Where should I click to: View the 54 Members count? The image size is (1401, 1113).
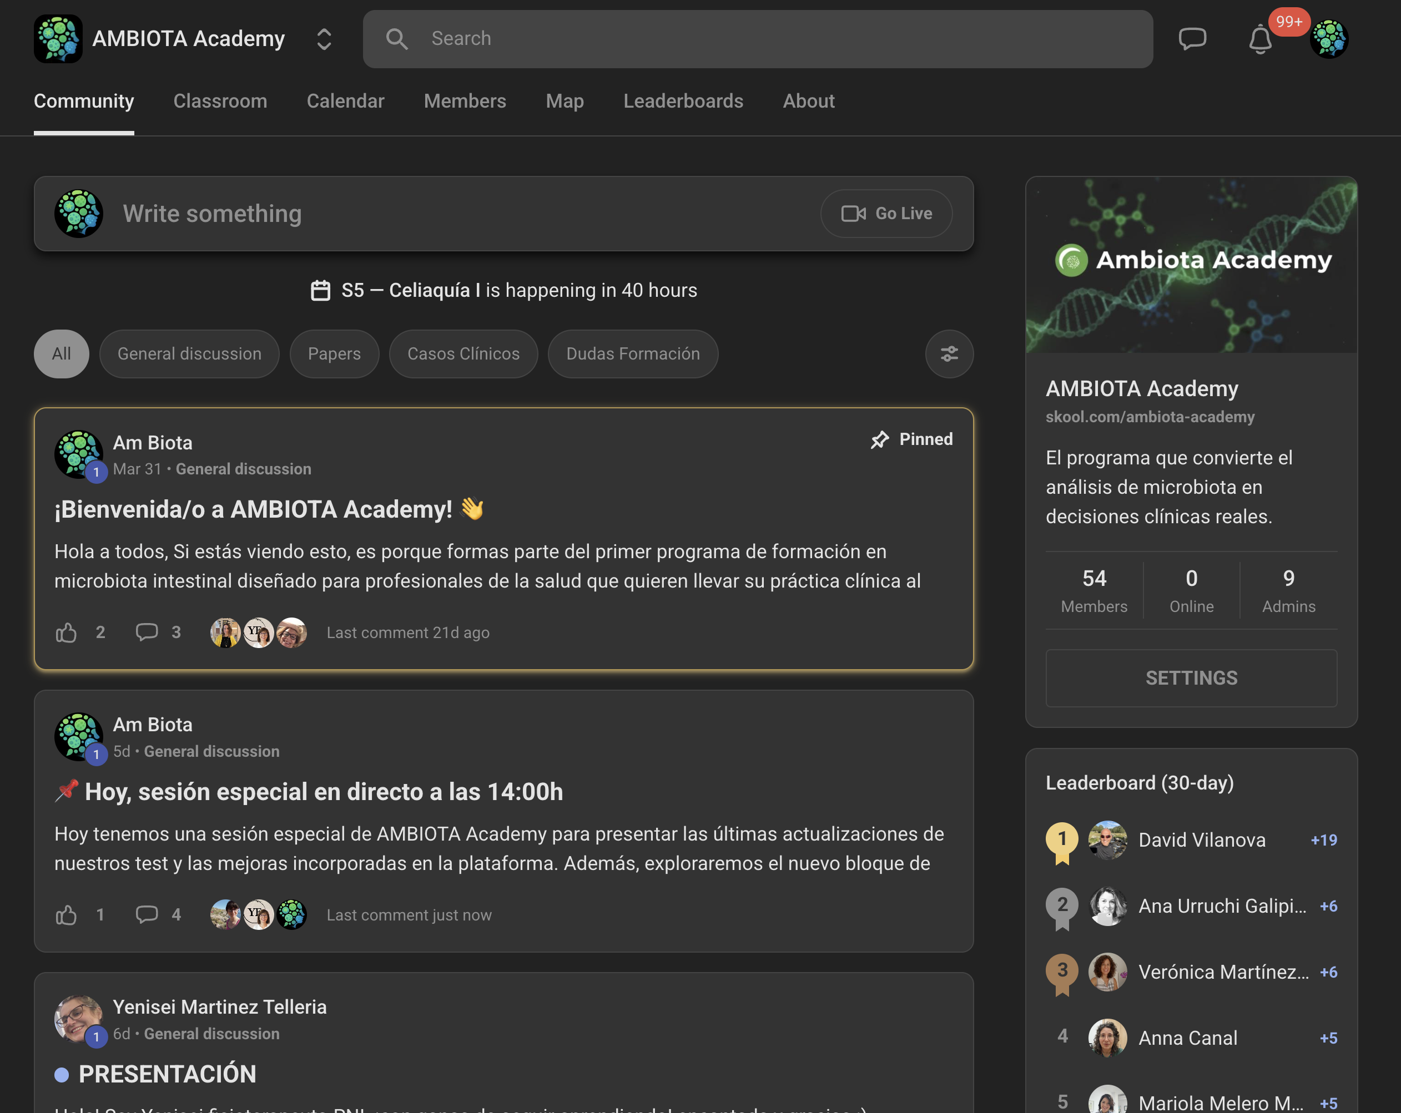[1094, 590]
